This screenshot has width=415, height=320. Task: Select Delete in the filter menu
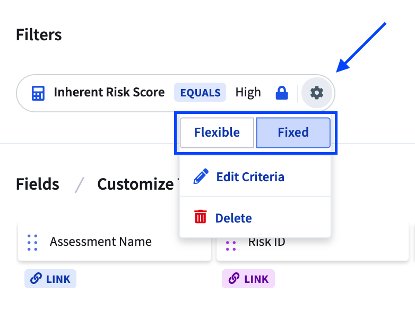point(234,218)
